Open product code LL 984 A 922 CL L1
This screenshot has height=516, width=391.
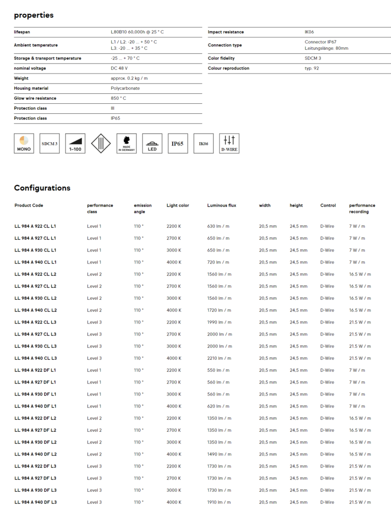coord(35,226)
